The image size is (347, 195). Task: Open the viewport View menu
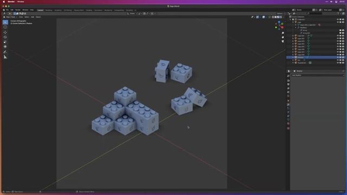[21, 17]
